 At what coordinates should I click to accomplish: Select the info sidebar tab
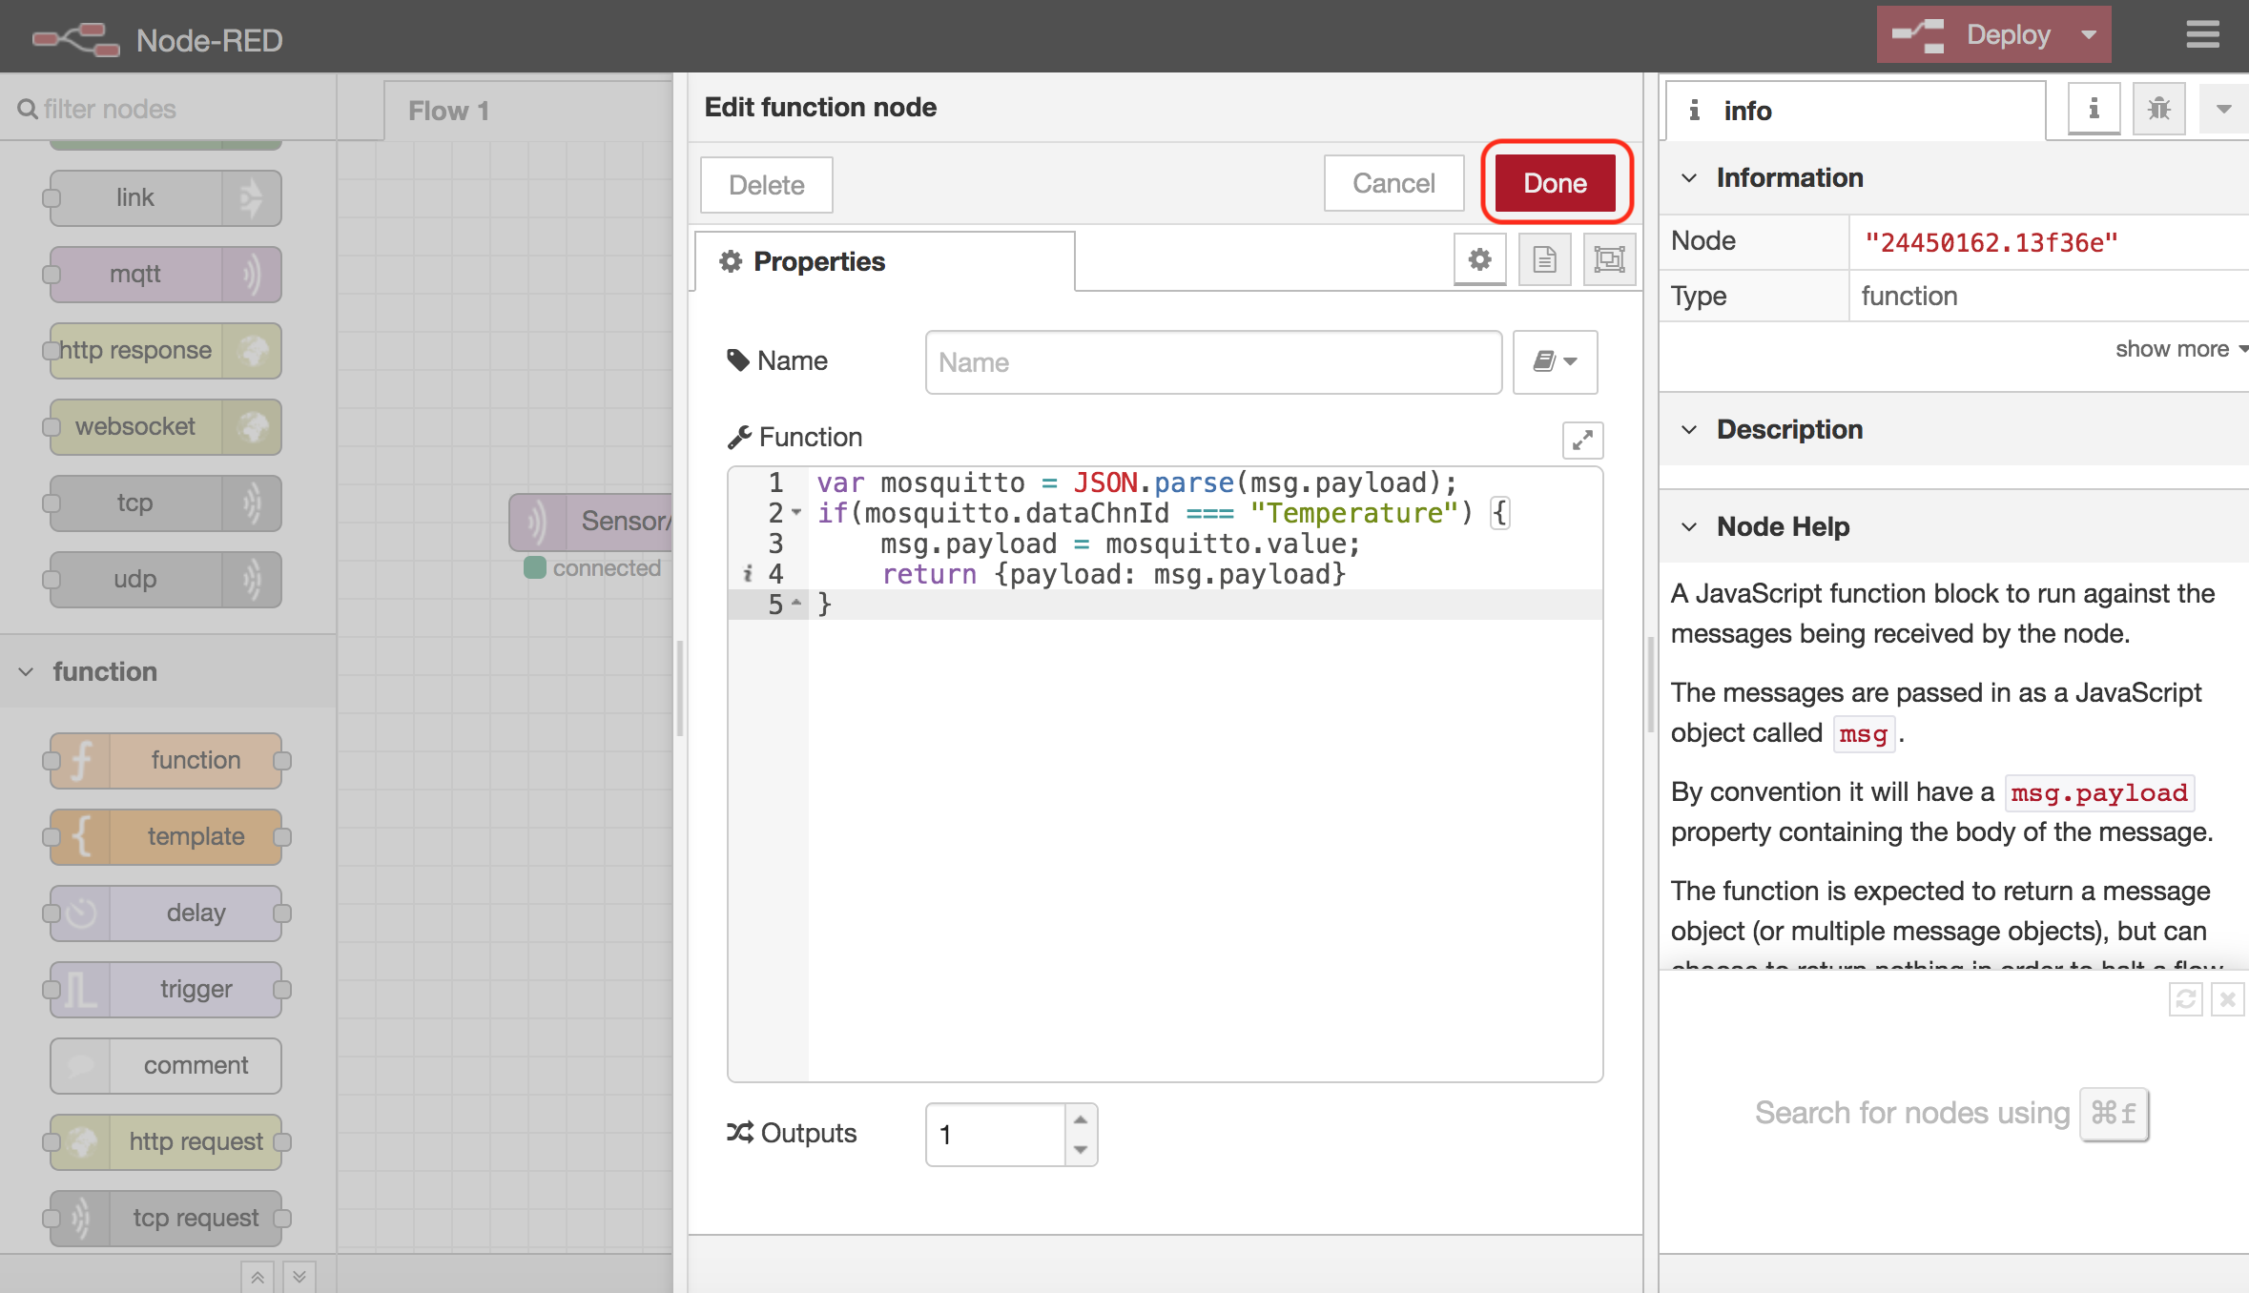pyautogui.click(x=1855, y=111)
